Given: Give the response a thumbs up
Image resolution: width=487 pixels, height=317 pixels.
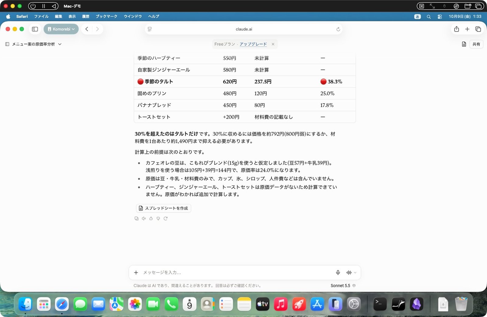Looking at the screenshot, I should 151,219.
